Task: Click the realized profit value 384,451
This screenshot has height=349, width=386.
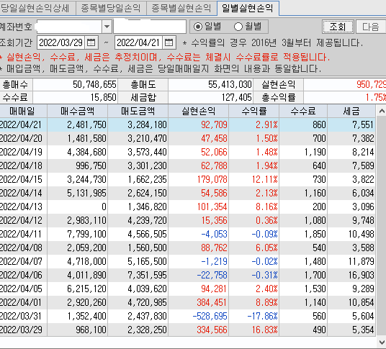Action: (x=212, y=302)
